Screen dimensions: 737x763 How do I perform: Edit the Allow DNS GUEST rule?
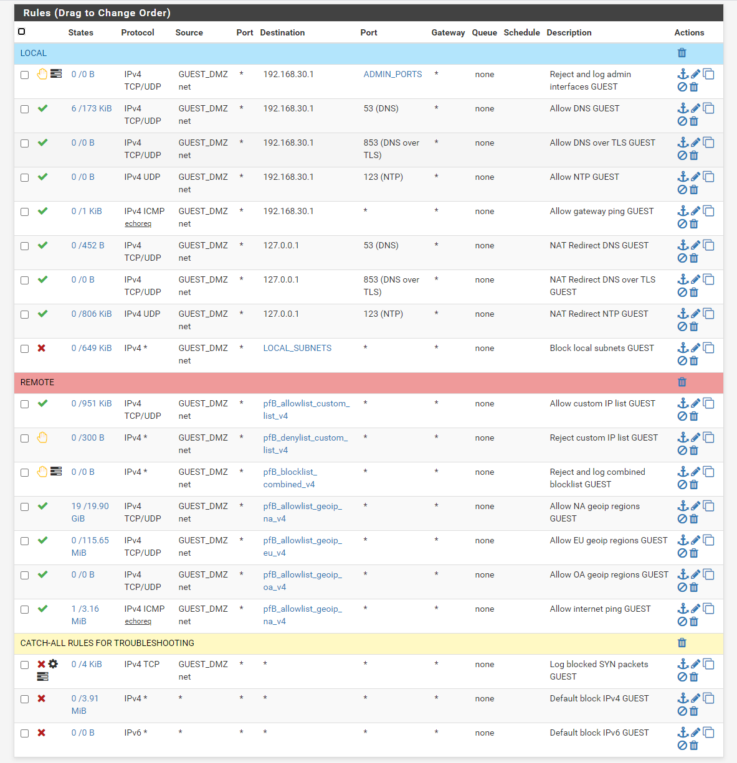click(695, 108)
